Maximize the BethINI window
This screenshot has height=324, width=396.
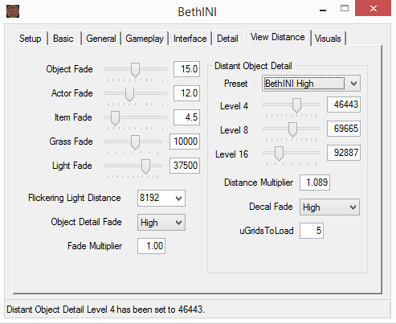(345, 9)
